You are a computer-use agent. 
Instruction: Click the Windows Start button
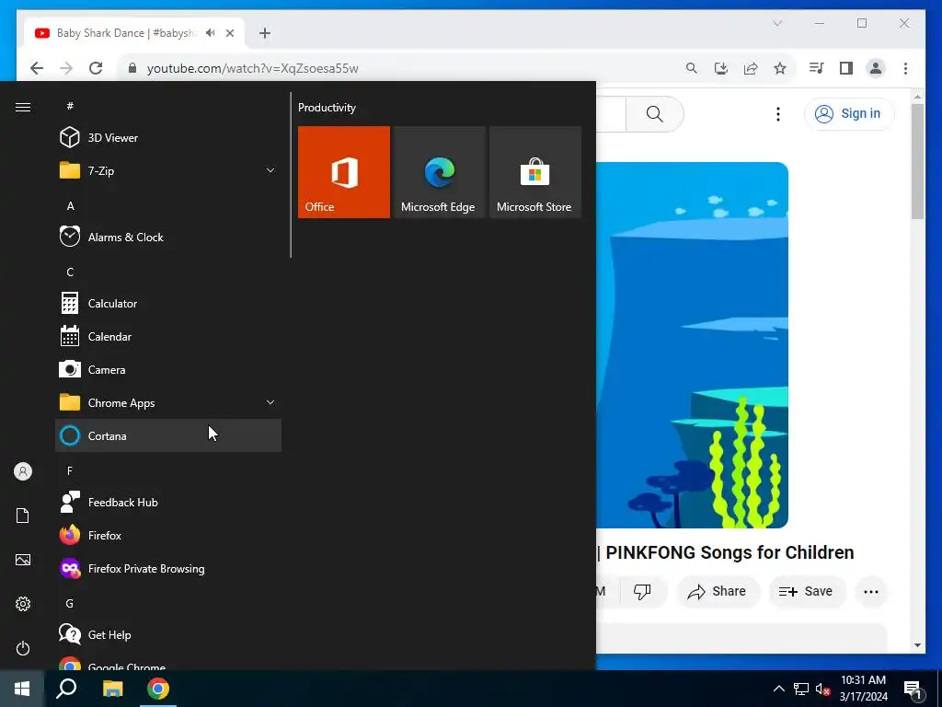pyautogui.click(x=22, y=689)
